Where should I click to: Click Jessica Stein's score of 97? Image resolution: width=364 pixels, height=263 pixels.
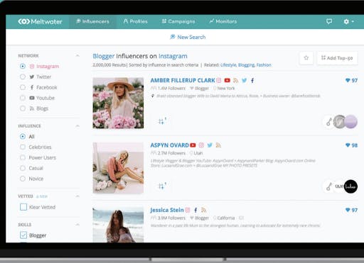351,210
